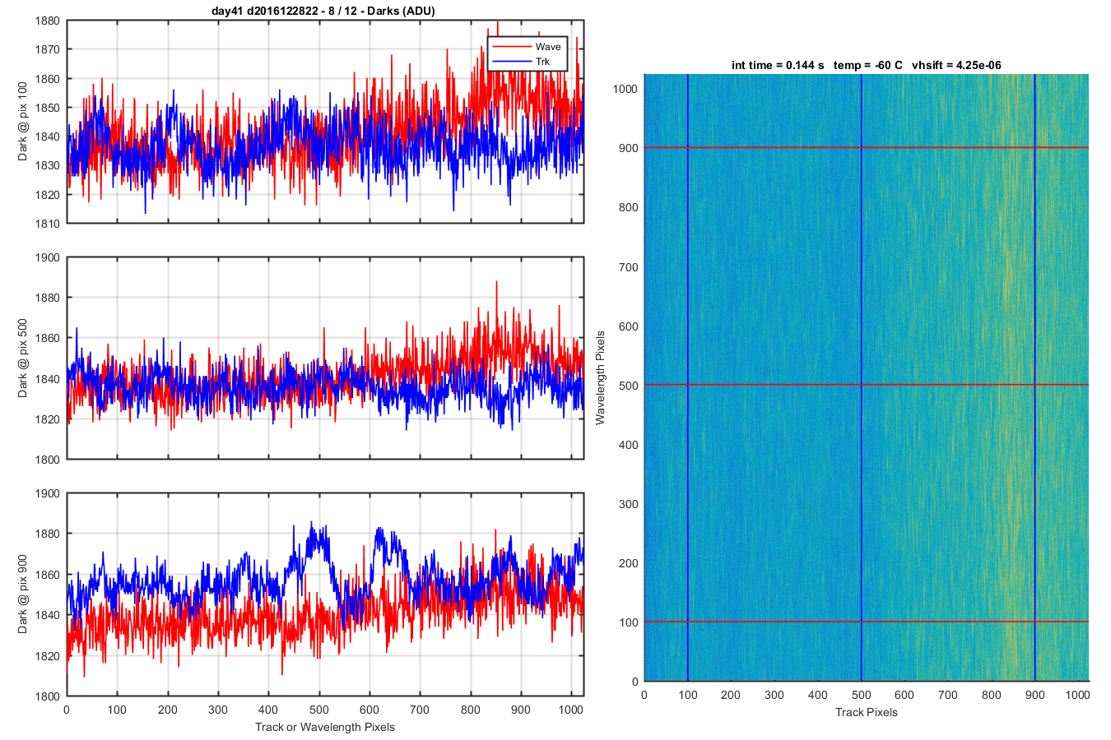This screenshot has height=740, width=1111.
Task: Click the 'Track Pixels' x-axis label
Action: click(867, 712)
